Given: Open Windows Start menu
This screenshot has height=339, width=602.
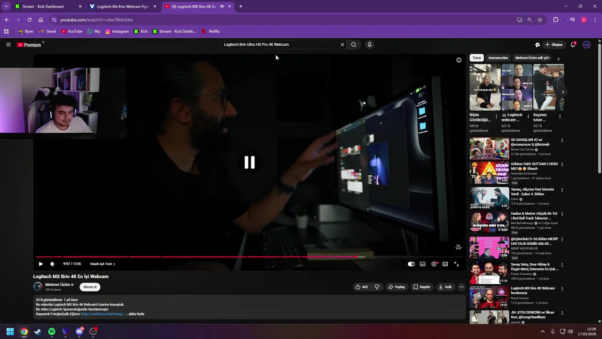Looking at the screenshot, I should (10, 331).
